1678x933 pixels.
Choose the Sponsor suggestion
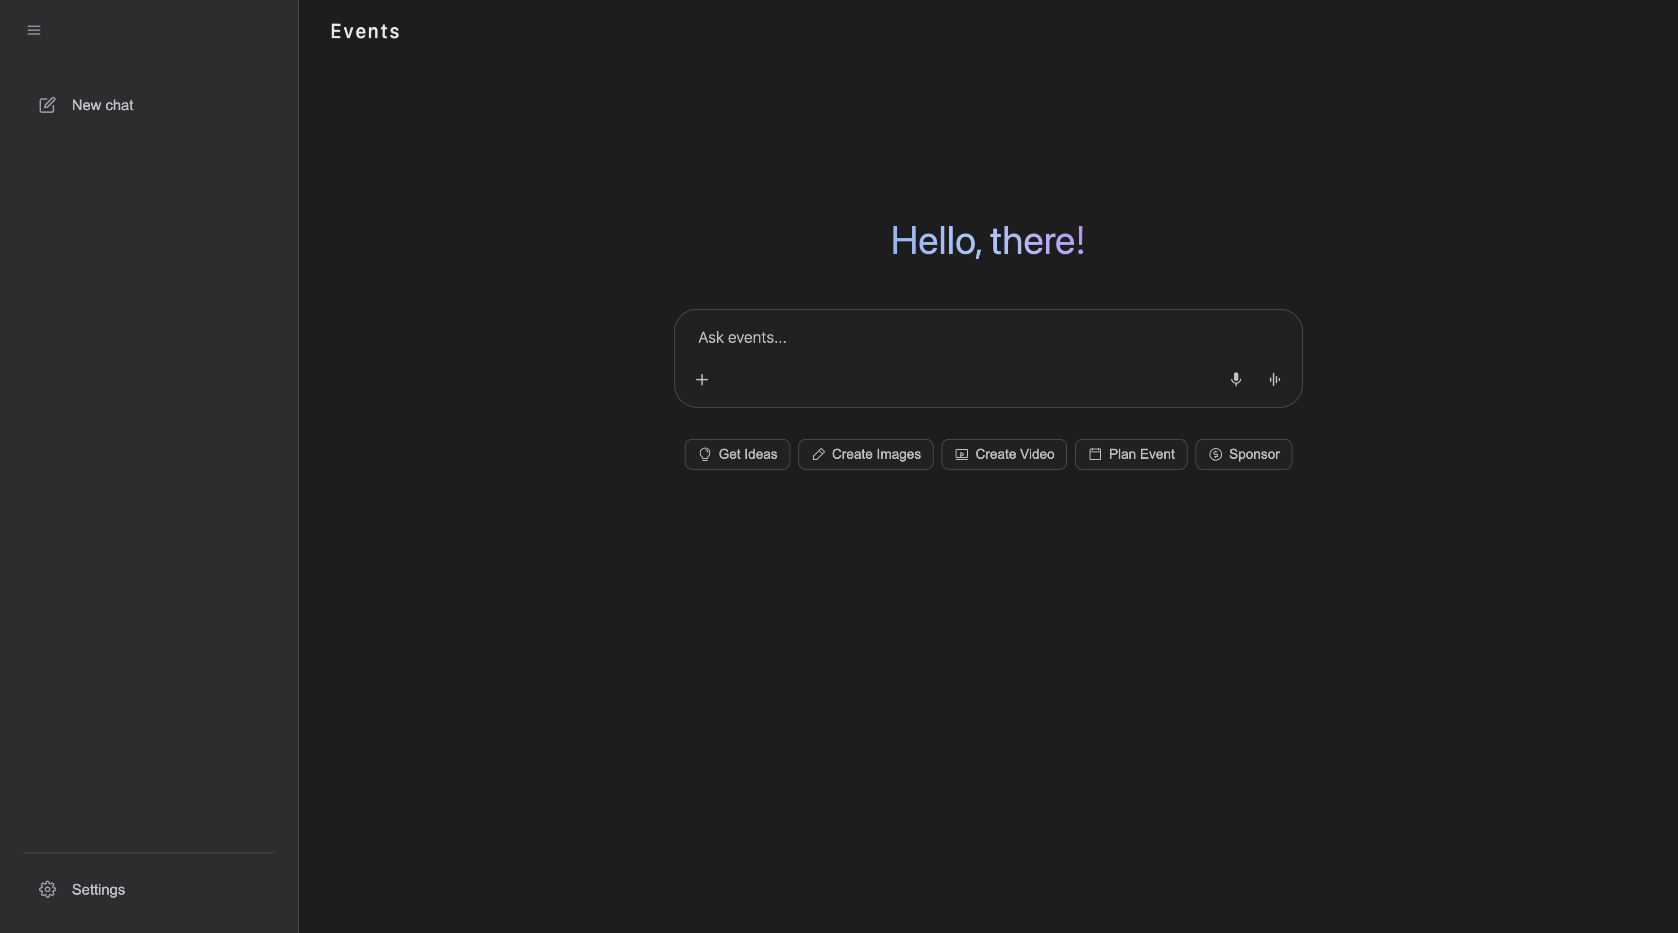pos(1243,454)
